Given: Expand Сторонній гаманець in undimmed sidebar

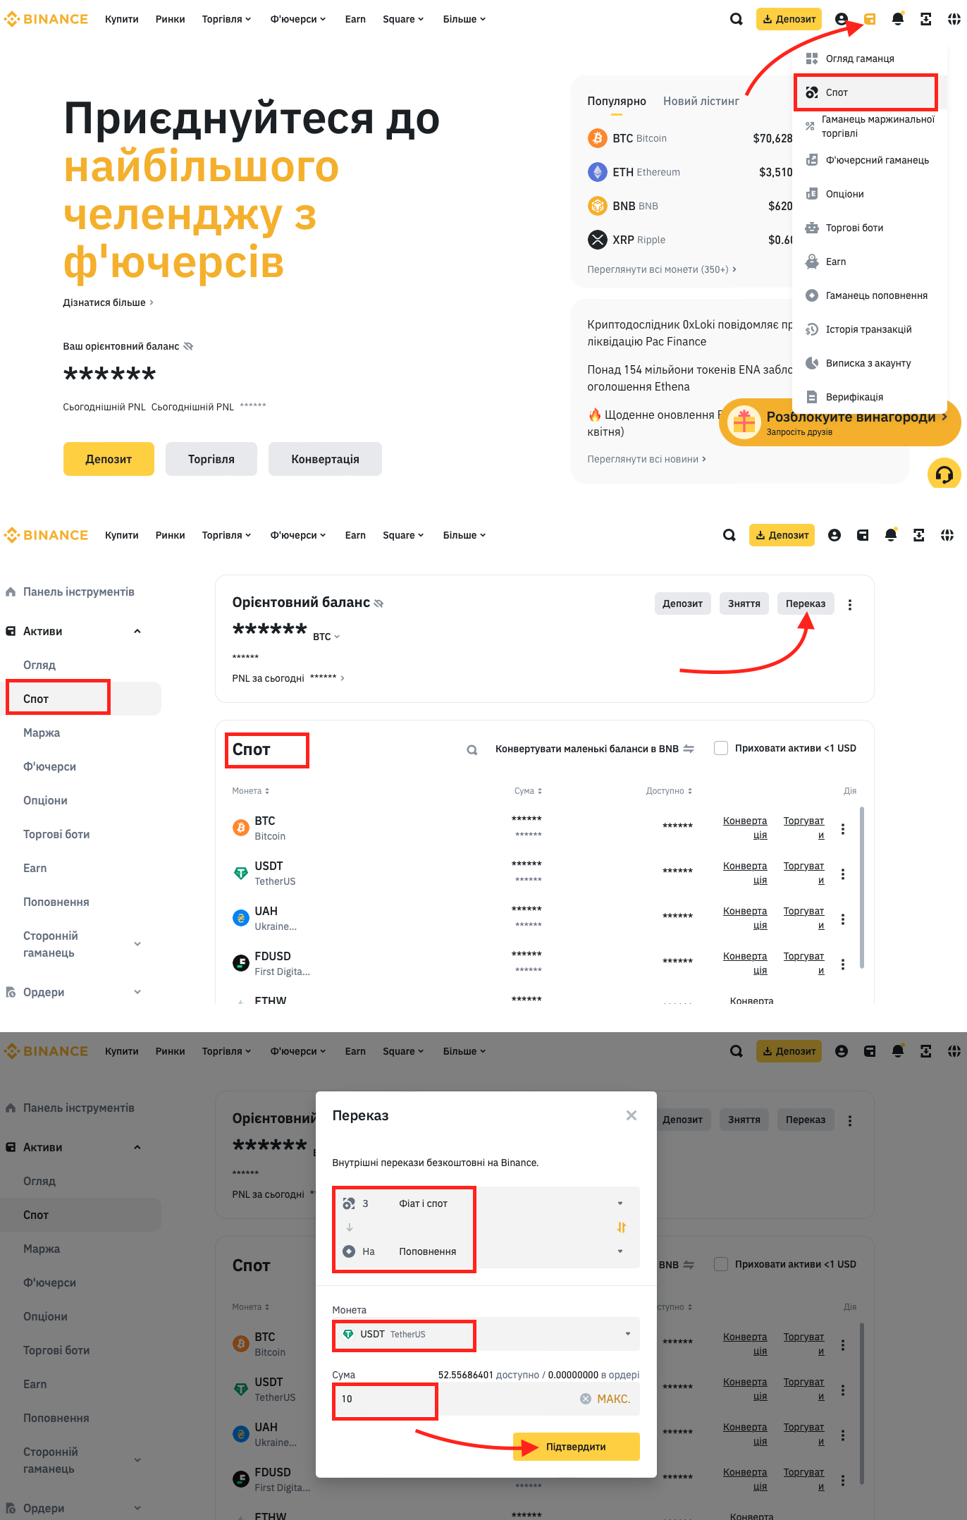Looking at the screenshot, I should [x=137, y=944].
